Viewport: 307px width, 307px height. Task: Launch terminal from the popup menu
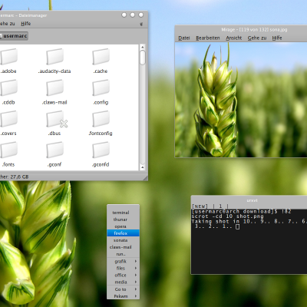[x=123, y=213]
